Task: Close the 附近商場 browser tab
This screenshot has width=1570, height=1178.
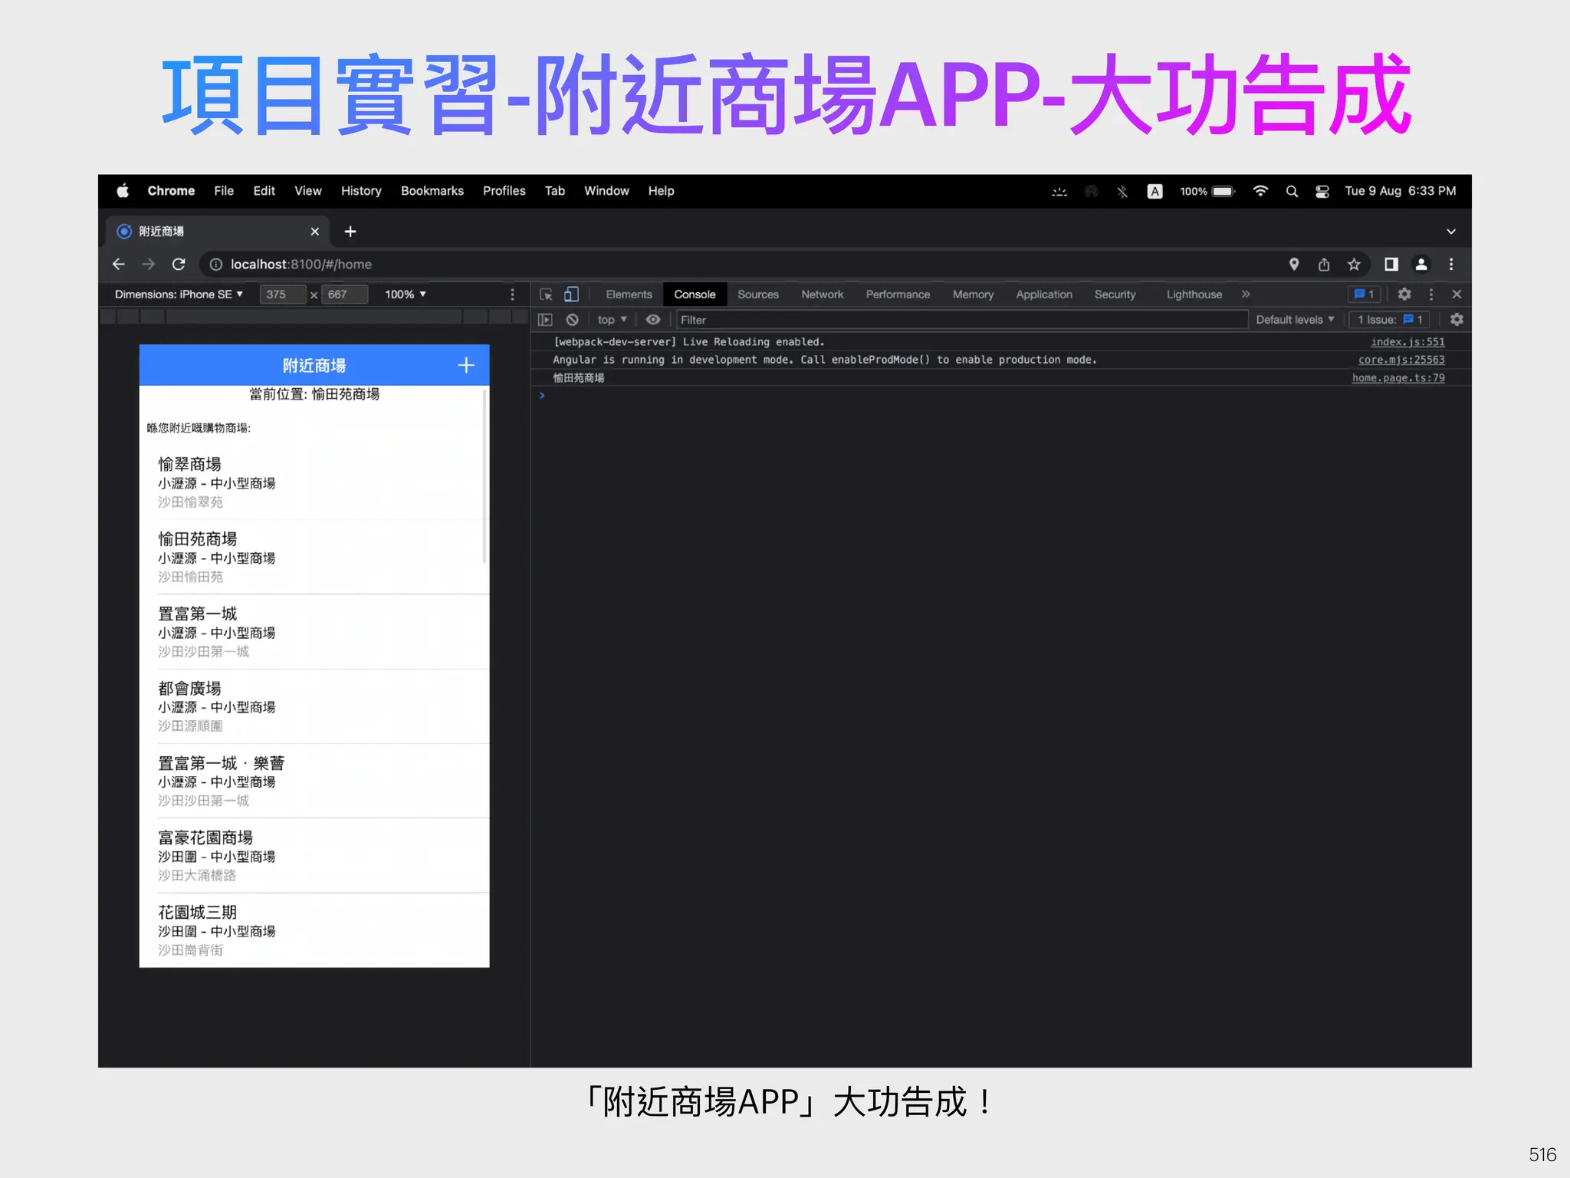Action: pos(314,231)
